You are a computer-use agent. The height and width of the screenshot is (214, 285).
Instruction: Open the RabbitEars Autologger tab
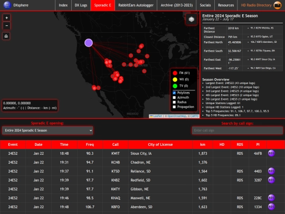(136, 5)
